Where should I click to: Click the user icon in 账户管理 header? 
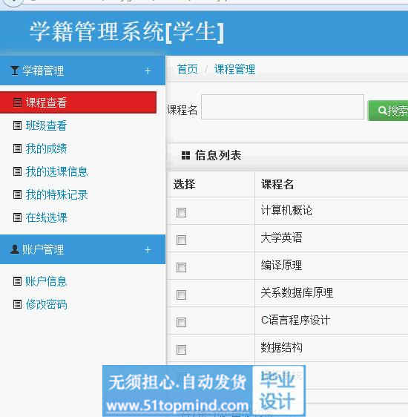click(x=15, y=249)
